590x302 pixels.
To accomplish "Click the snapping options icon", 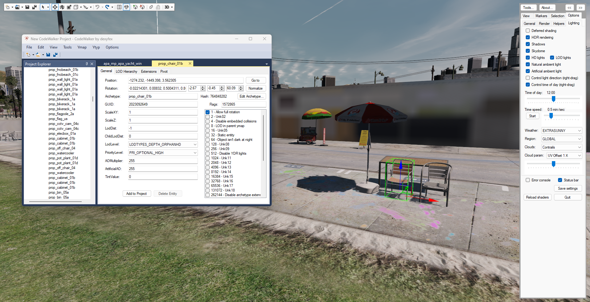I will click(86, 7).
